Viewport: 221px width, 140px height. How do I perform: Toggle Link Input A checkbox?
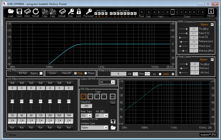coord(96,13)
